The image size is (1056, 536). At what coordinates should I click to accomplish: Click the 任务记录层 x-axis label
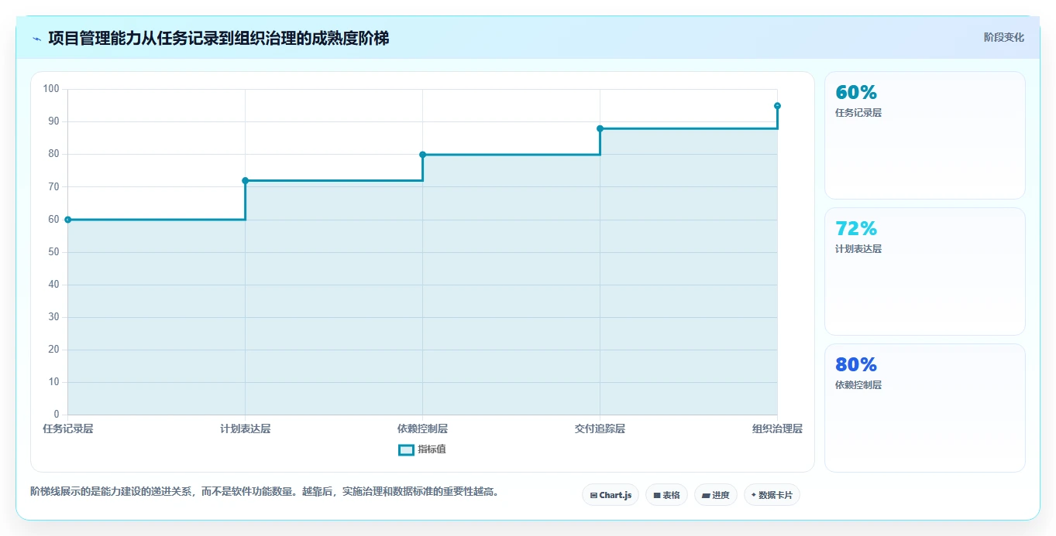68,428
